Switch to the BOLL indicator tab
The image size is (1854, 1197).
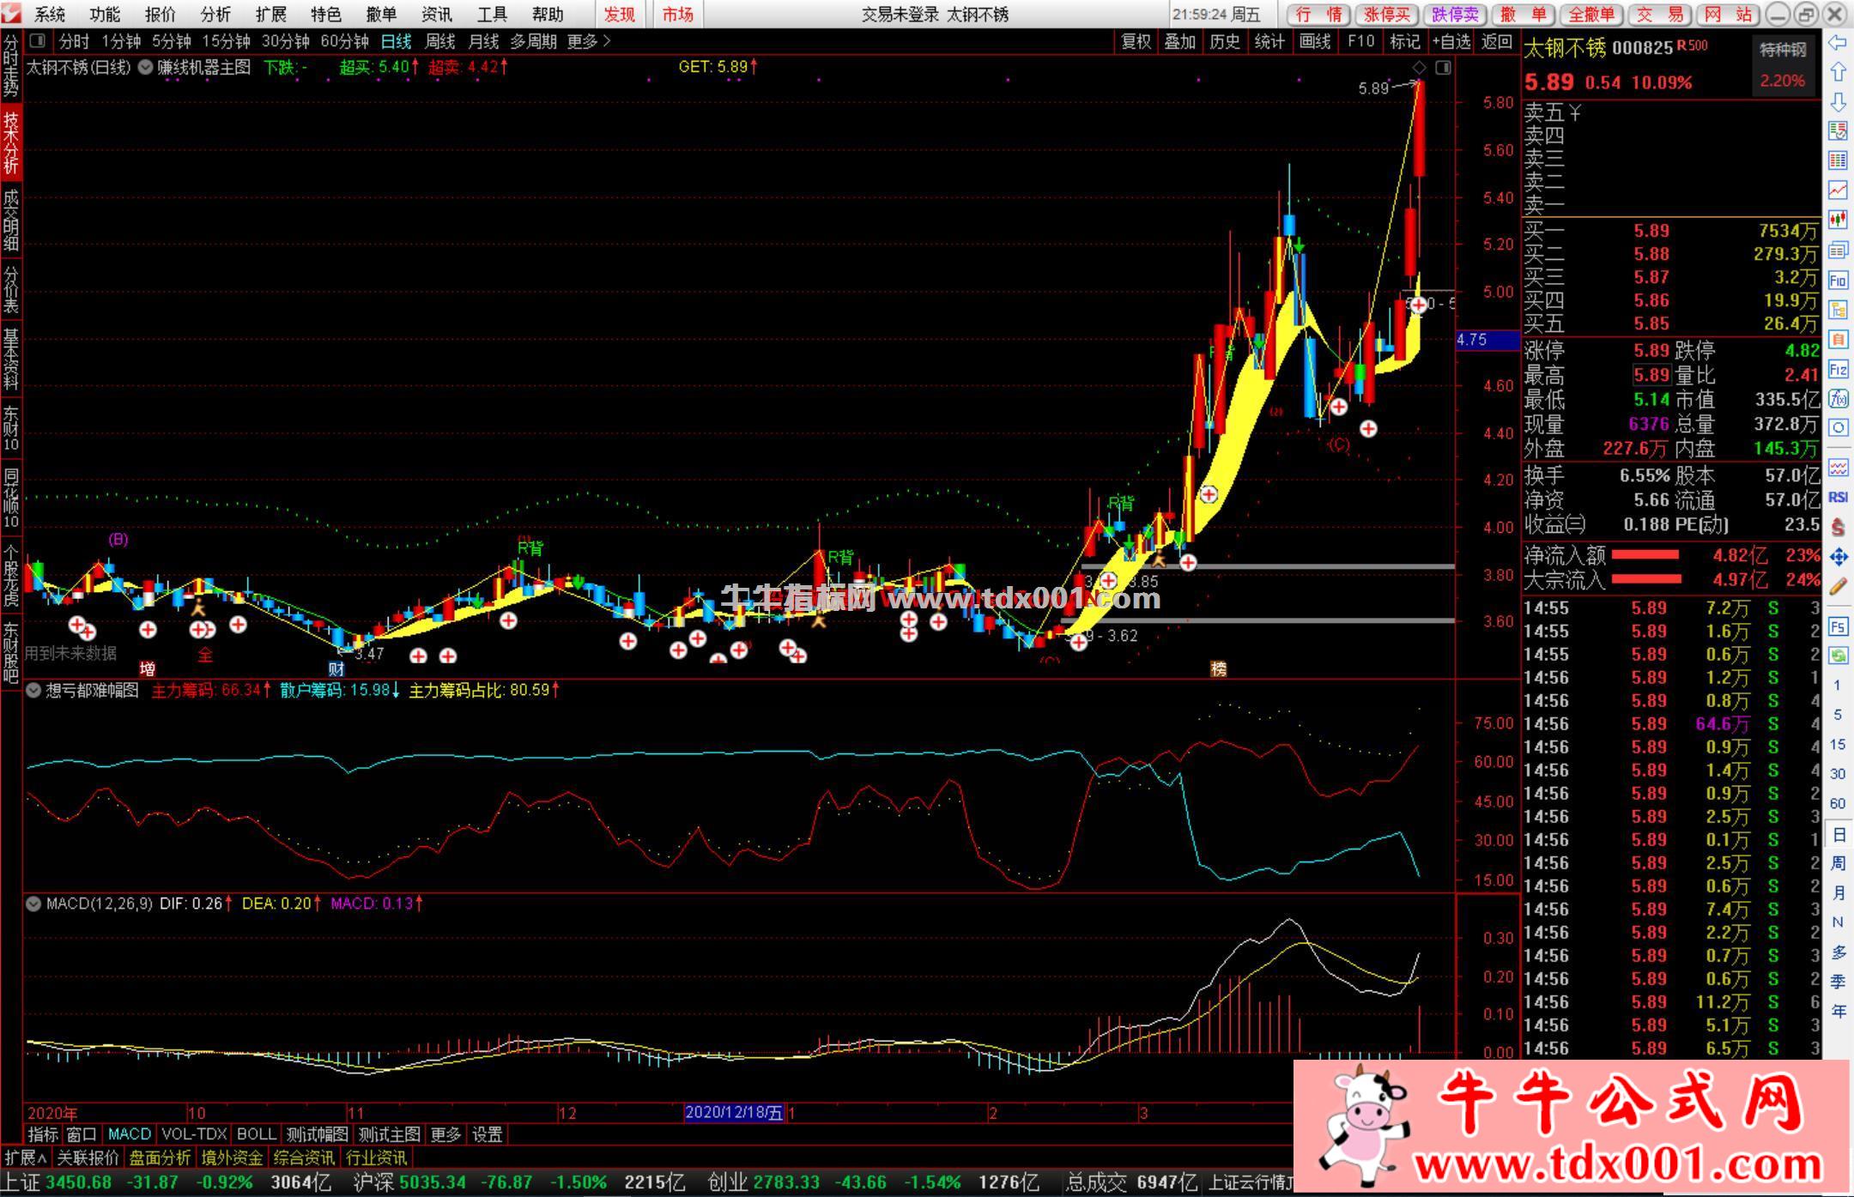click(256, 1134)
